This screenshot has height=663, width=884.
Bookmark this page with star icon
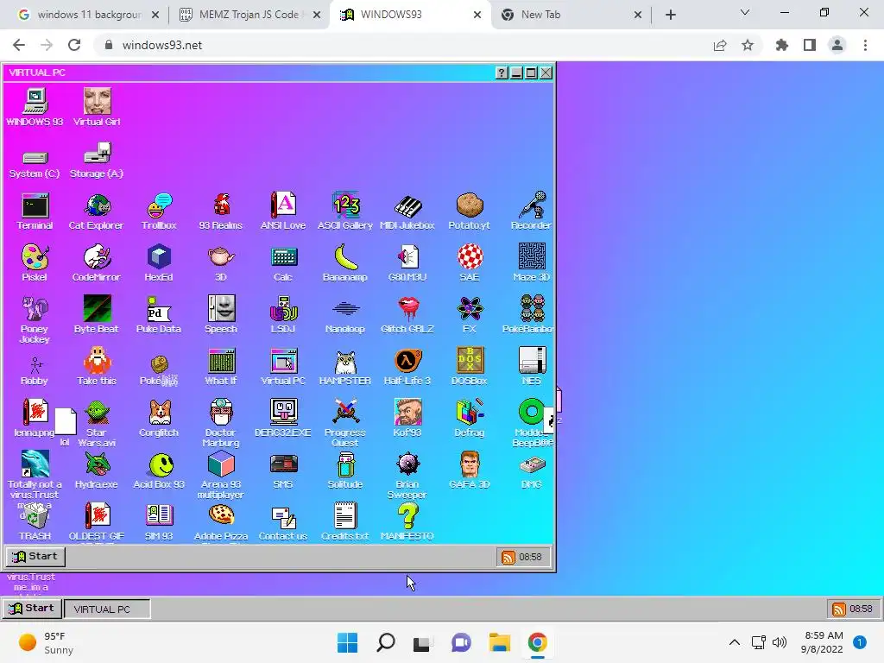(x=748, y=45)
